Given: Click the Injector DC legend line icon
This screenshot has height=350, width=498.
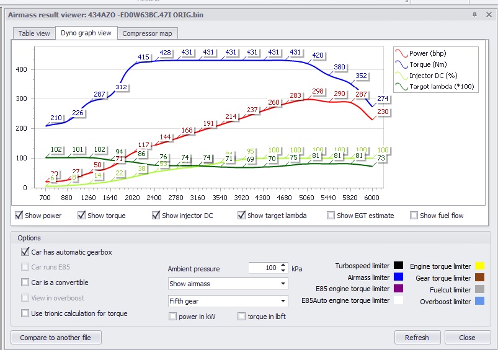Looking at the screenshot, I should point(401,76).
